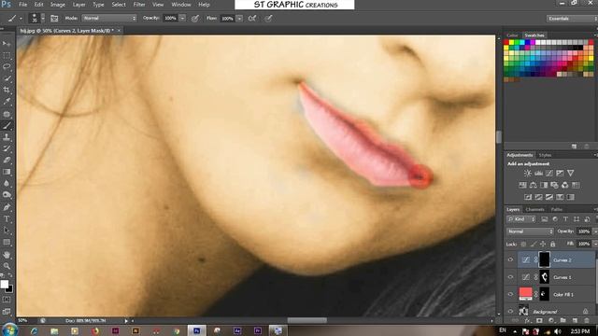Click the Color Fill 1 color thumbnail

coord(525,294)
